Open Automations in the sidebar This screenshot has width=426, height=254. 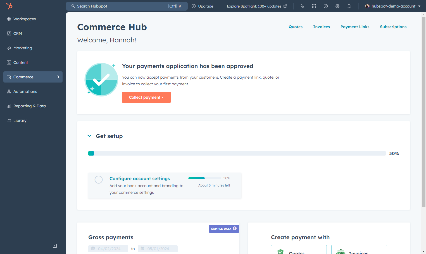click(x=33, y=91)
